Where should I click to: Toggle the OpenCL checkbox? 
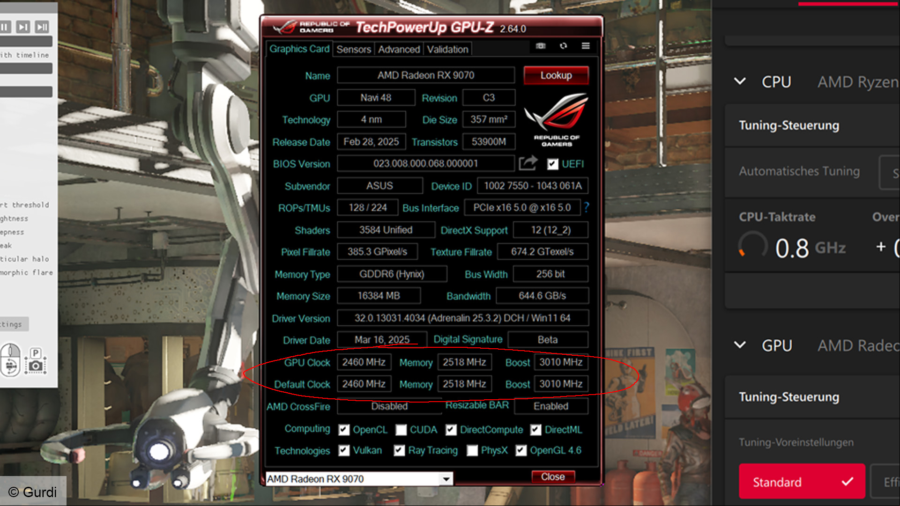pos(344,430)
